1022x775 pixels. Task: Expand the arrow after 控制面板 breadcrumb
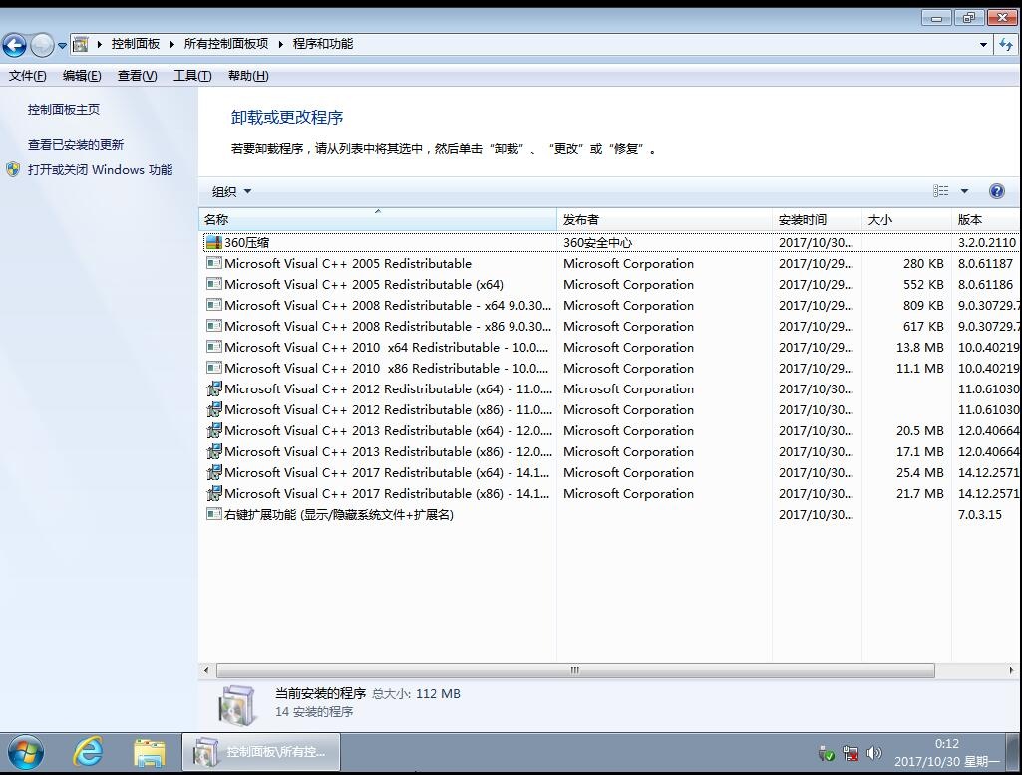tap(172, 44)
